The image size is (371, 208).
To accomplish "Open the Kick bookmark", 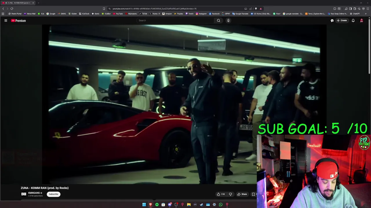I will pos(41,14).
